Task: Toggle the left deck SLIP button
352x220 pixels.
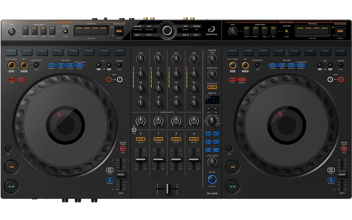Action: tap(11, 79)
